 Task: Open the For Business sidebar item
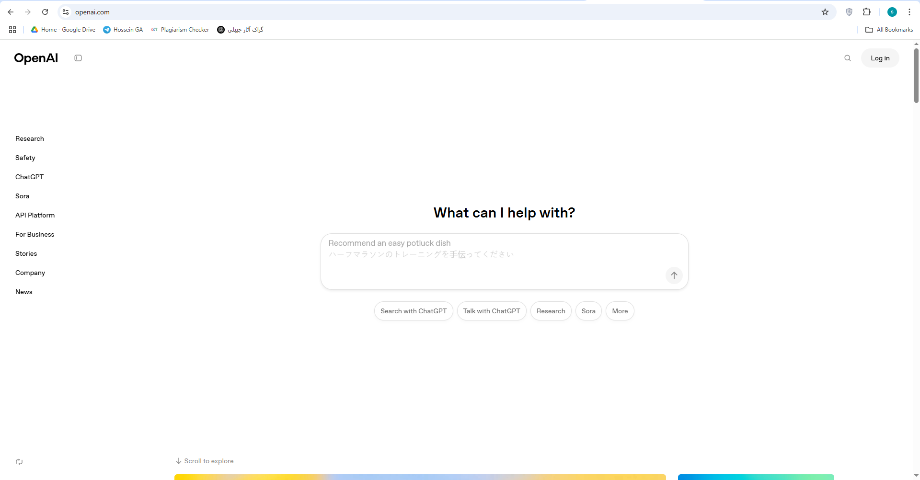[35, 234]
